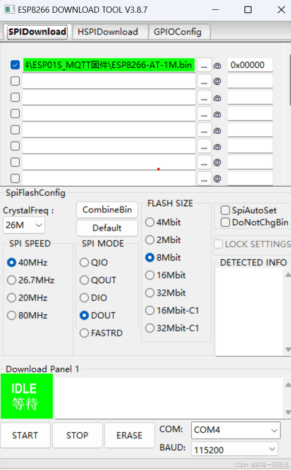Switch to the SPIDownload tab

38,32
